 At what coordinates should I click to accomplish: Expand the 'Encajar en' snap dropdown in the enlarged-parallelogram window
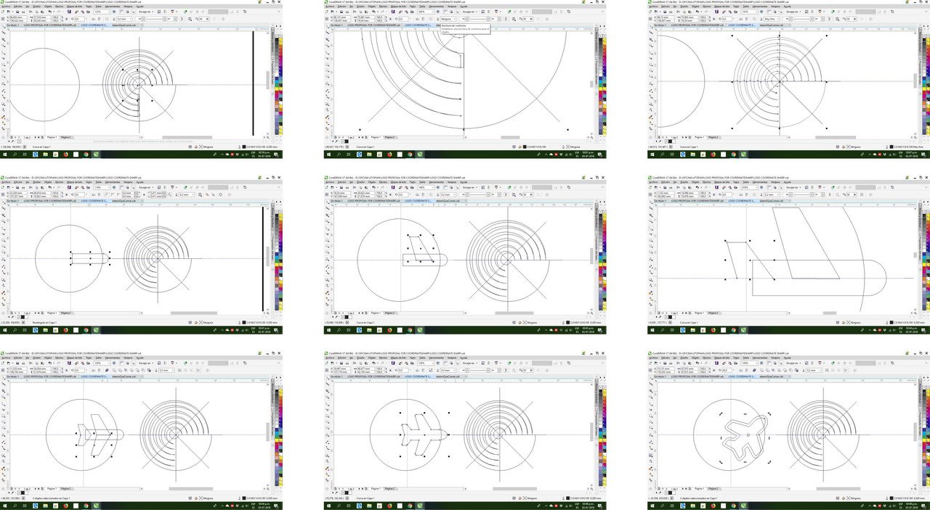pyautogui.click(x=793, y=186)
